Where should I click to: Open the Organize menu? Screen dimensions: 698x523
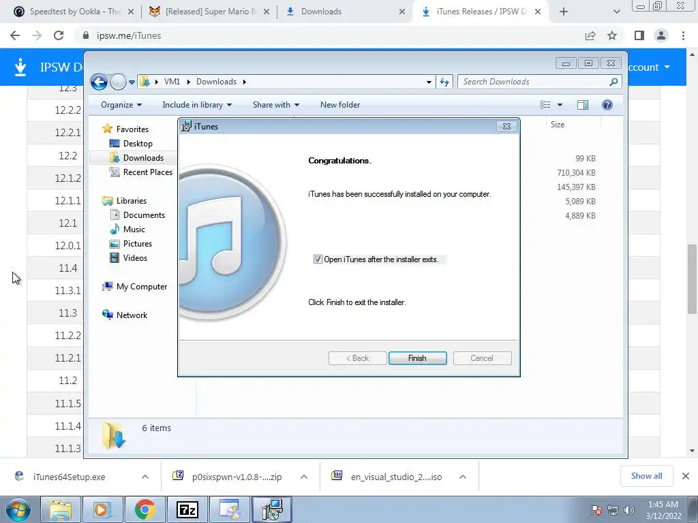121,105
